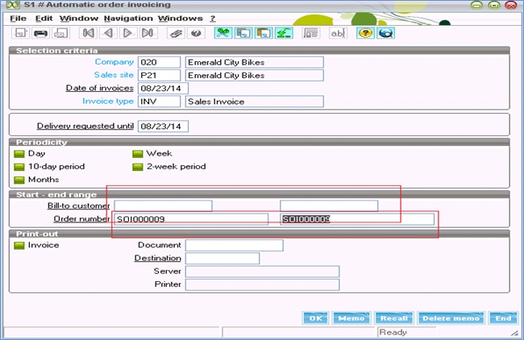The image size is (524, 340).
Task: Open the Windows menu
Action: pos(181,19)
